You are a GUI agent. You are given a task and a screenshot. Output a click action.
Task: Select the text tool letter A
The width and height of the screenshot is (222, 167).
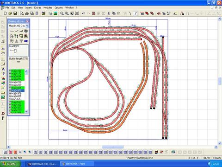click(x=3, y=69)
